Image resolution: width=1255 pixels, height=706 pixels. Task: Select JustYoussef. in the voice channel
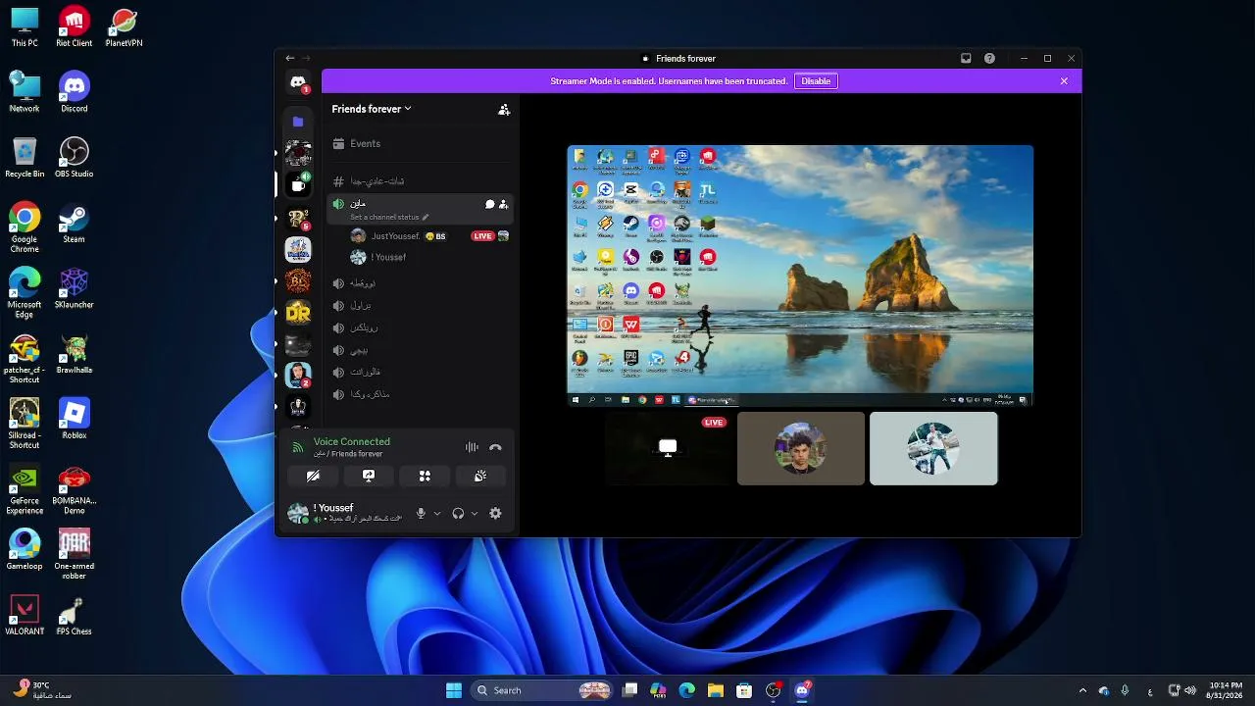pos(429,236)
